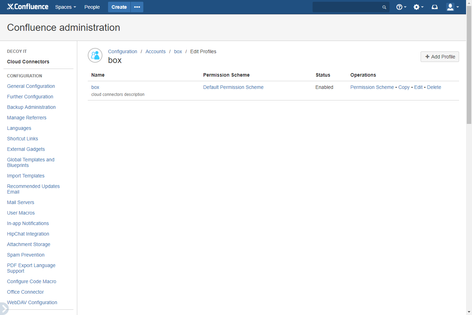
Task: Open the notifications tray icon
Action: click(x=435, y=7)
